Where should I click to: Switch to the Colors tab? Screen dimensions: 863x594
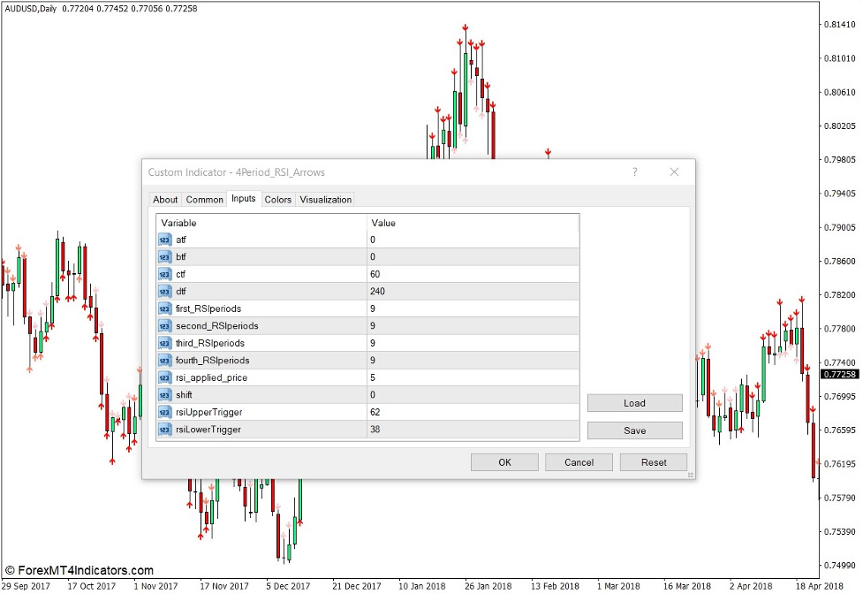[277, 199]
